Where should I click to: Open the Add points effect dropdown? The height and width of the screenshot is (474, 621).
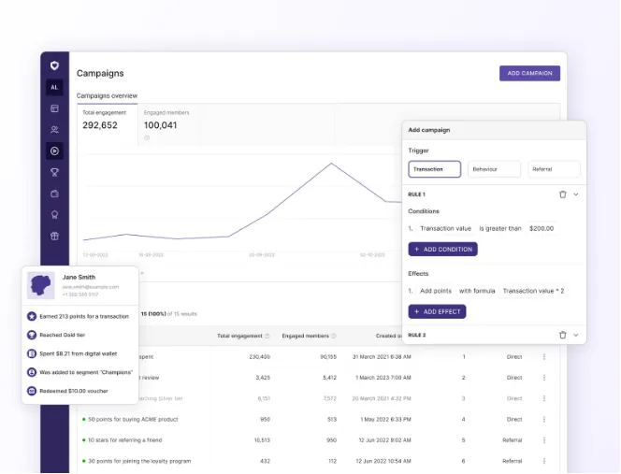tap(436, 291)
